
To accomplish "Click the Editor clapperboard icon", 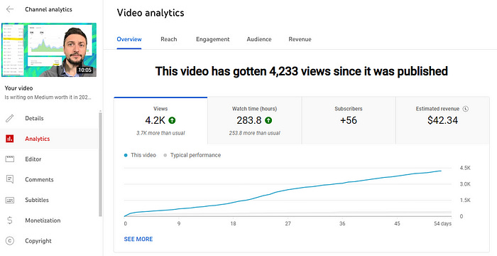I will pos(10,159).
